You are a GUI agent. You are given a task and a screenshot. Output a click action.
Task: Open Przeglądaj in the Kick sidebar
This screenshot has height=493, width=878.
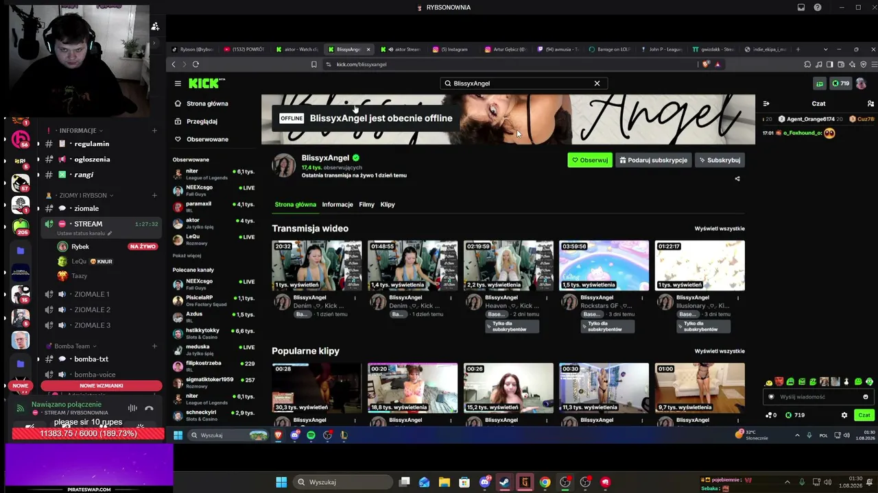202,121
